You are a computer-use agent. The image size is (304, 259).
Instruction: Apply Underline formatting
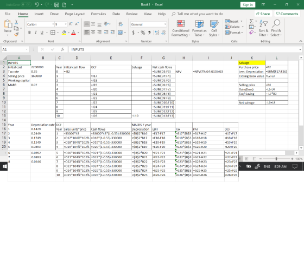coord(42,33)
